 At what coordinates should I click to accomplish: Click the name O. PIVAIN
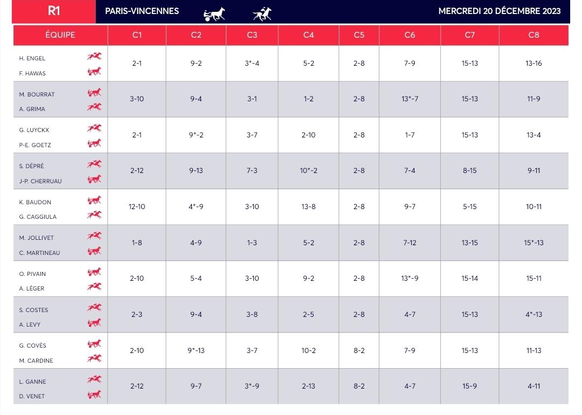(x=32, y=274)
